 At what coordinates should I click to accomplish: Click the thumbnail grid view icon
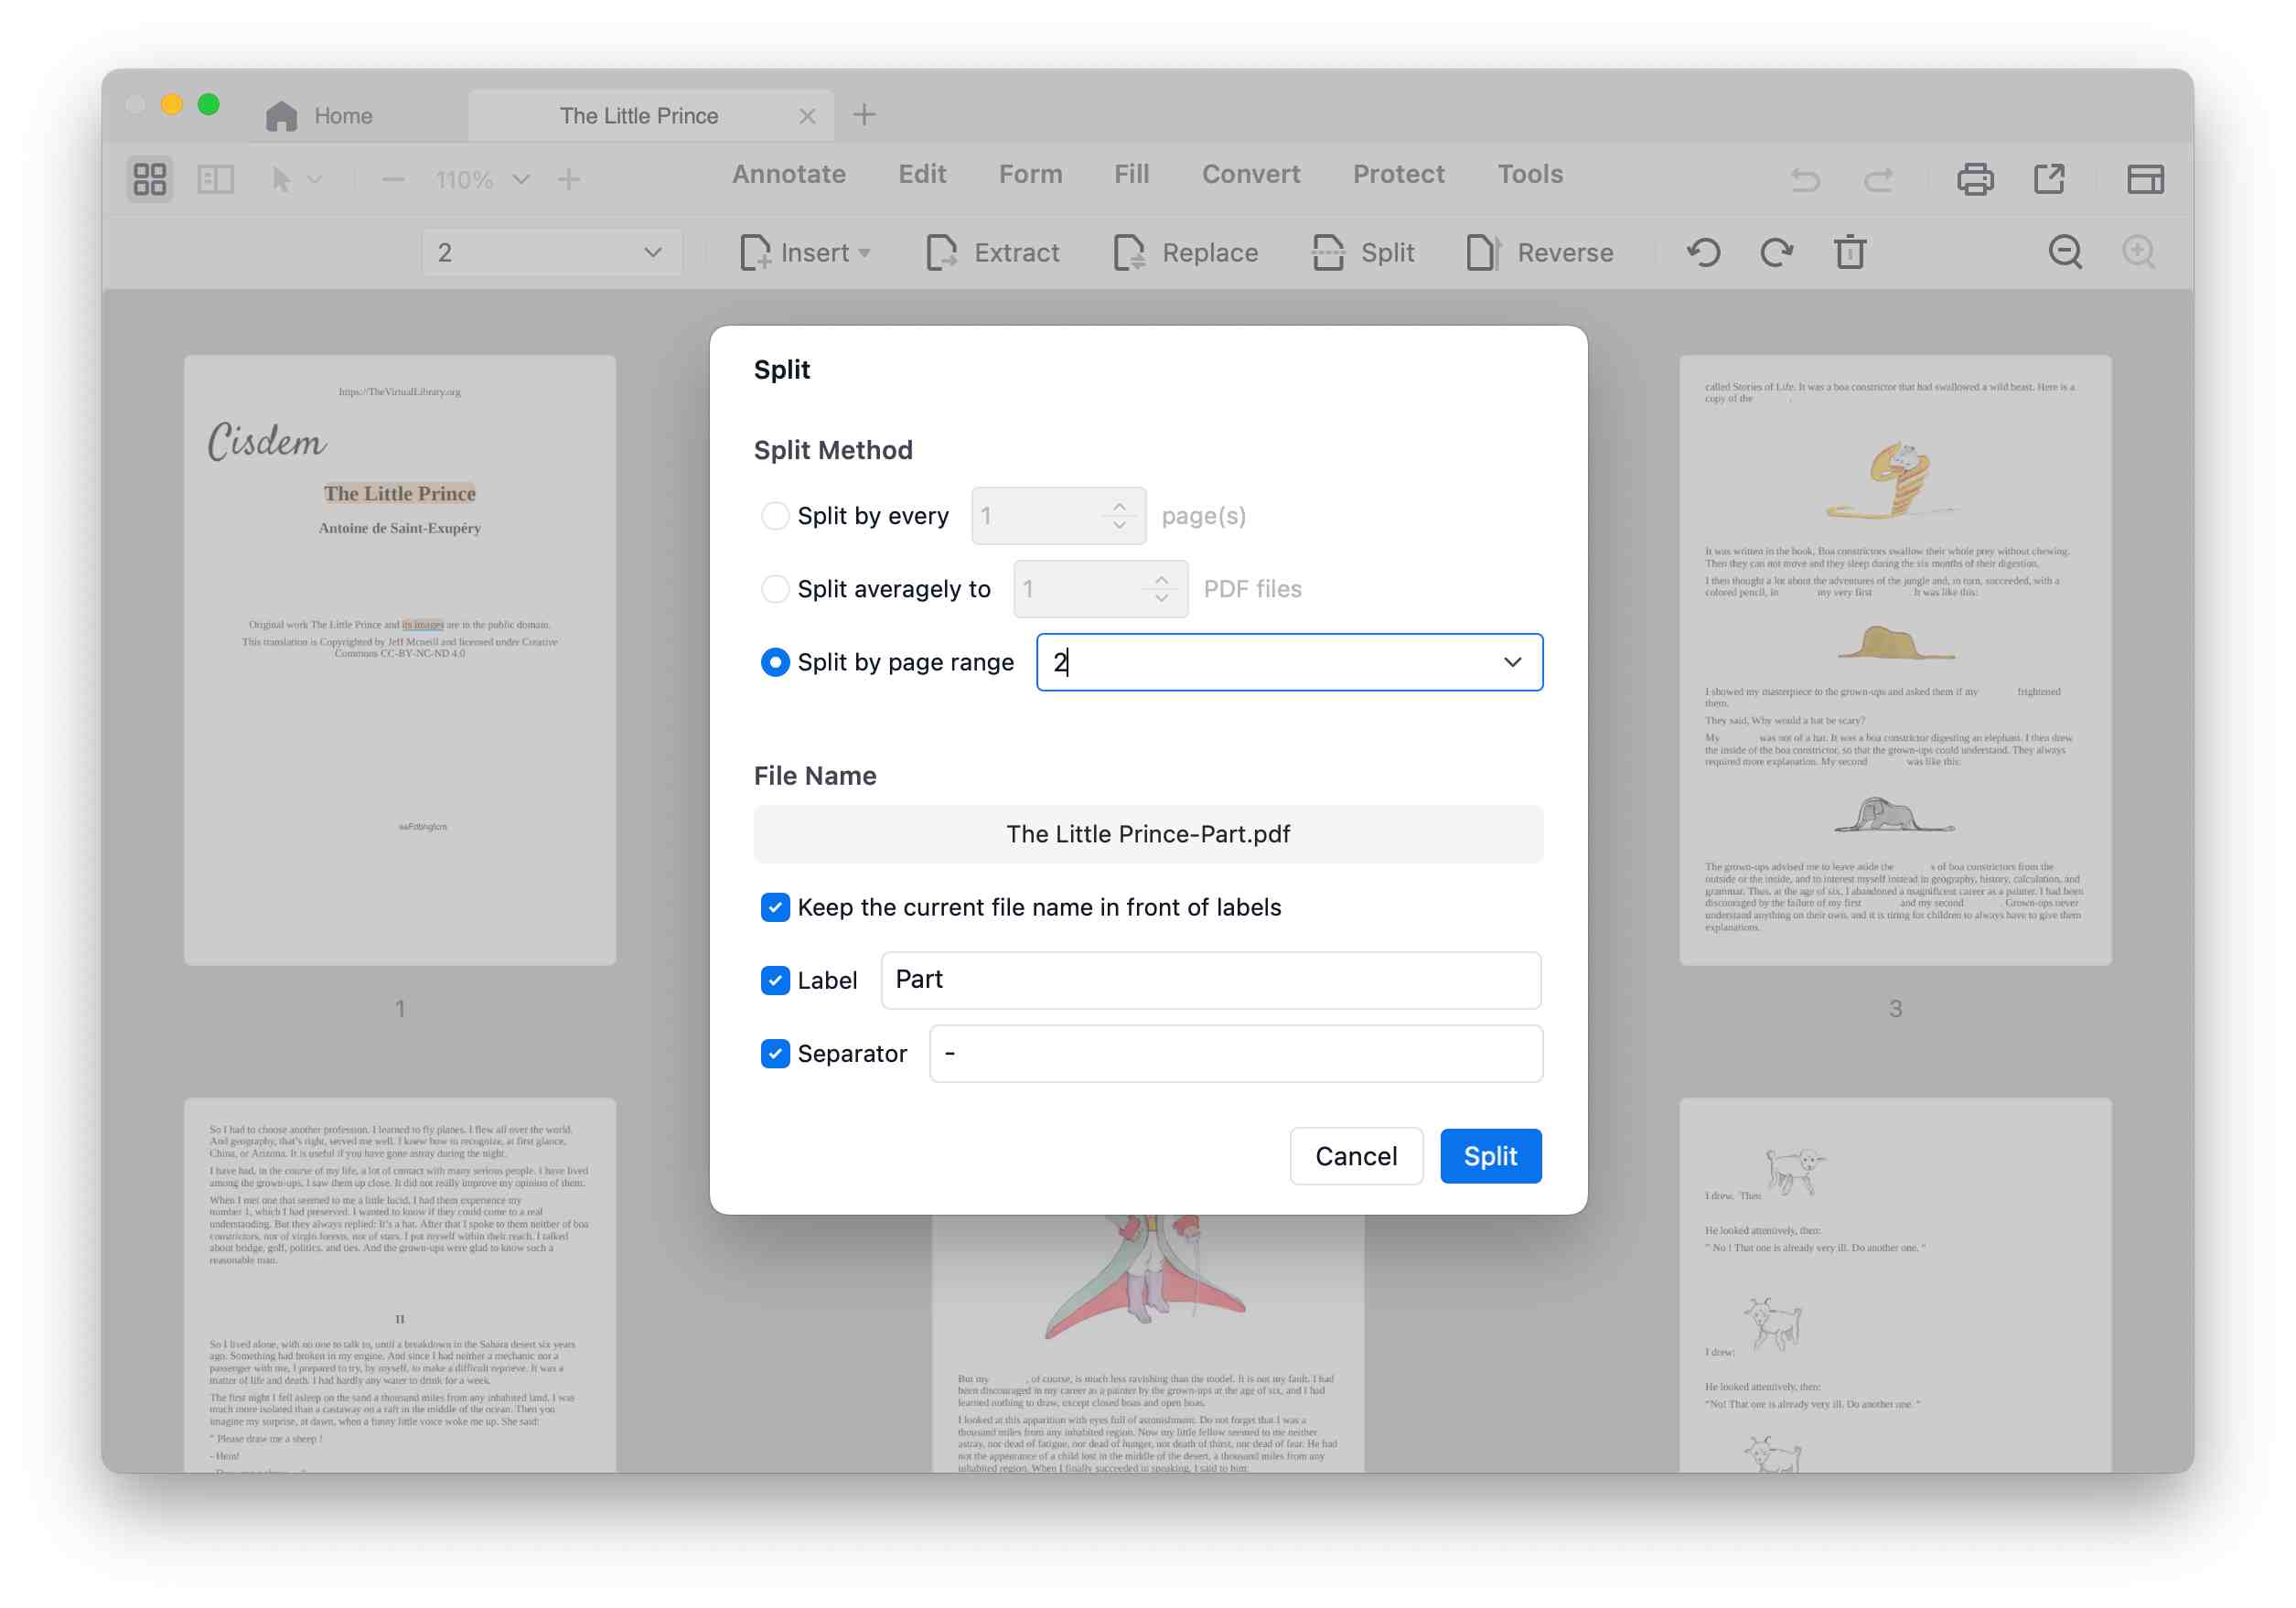click(150, 179)
